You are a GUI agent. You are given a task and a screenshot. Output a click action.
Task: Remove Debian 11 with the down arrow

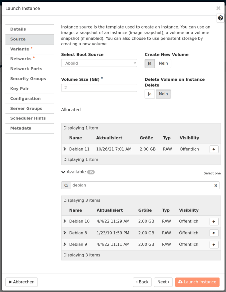pyautogui.click(x=214, y=149)
